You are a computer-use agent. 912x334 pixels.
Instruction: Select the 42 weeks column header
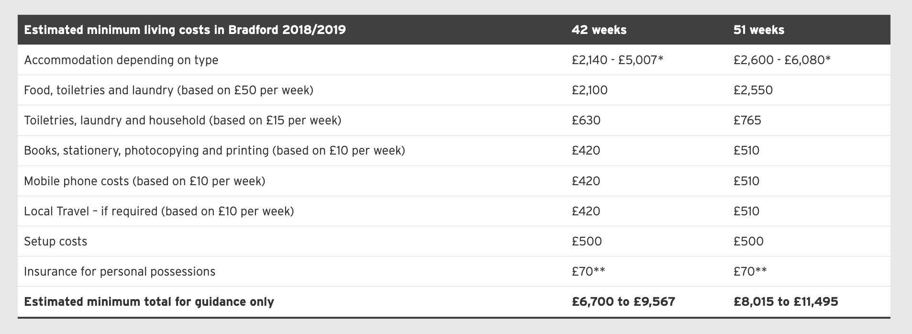(x=599, y=30)
